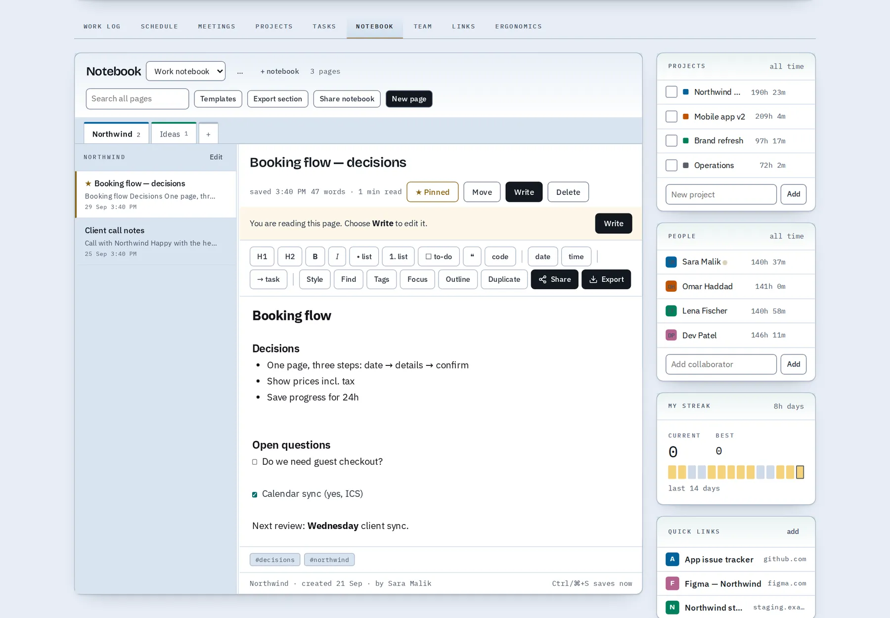The image size is (890, 618).
Task: Open Figma — Northwind quick link icon
Action: [x=672, y=583]
